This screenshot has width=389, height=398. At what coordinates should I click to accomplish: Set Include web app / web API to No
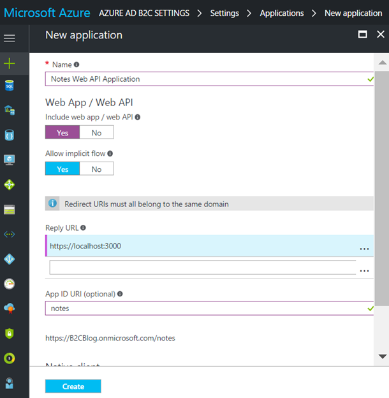[96, 132]
